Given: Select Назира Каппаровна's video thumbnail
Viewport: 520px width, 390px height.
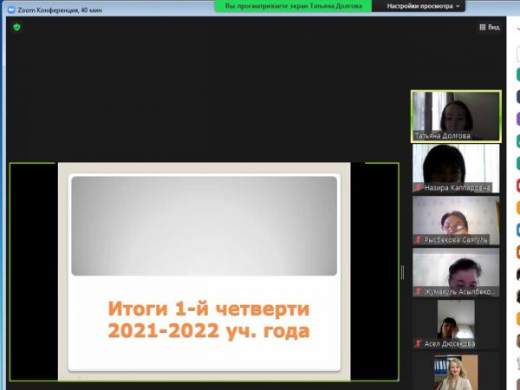Looking at the screenshot, I should [x=456, y=163].
